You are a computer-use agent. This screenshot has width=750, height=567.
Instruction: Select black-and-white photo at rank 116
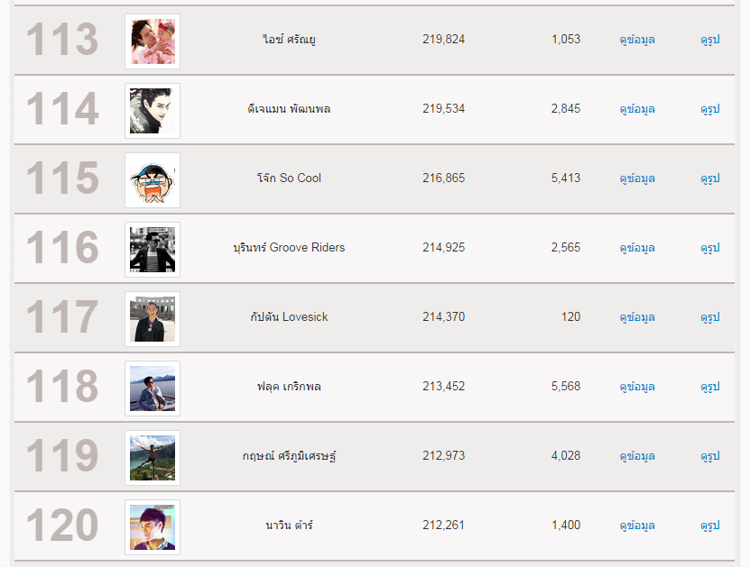(x=152, y=249)
